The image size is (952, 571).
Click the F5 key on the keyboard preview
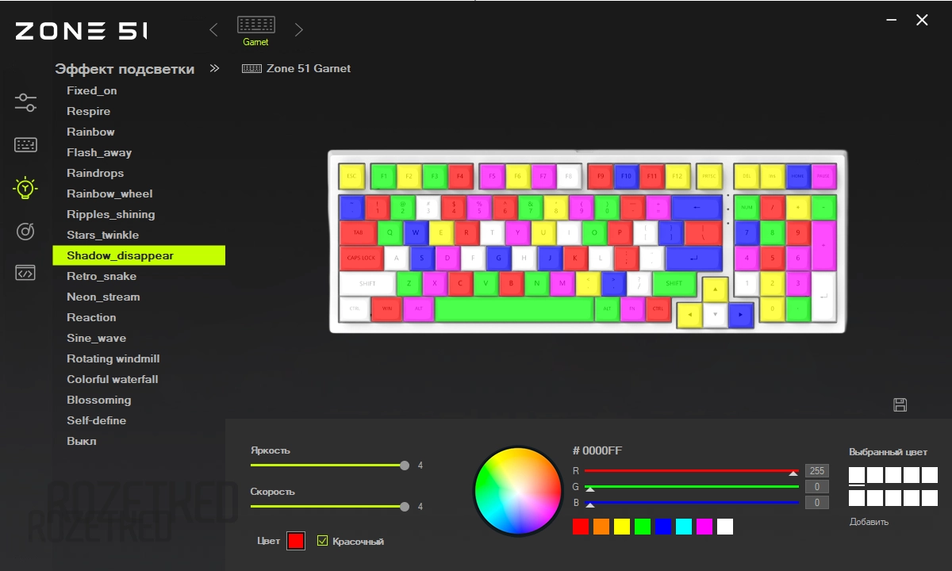(x=492, y=176)
